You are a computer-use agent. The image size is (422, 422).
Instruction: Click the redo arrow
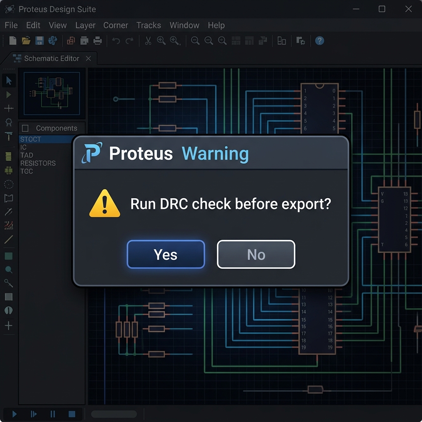pos(130,41)
